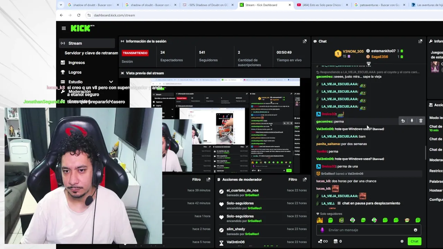Image resolution: width=443 pixels, height=249 pixels.
Task: Open the channel points infinity icon
Action: (x=323, y=241)
